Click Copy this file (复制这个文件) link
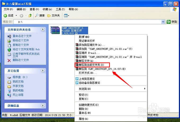 [21, 45]
